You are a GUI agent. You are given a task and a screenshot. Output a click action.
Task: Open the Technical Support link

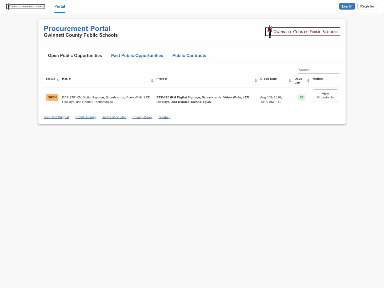57,117
